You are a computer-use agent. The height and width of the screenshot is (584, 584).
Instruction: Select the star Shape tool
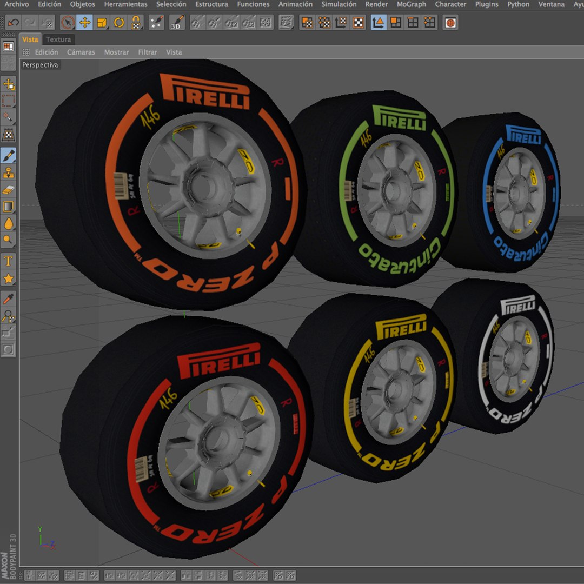click(x=8, y=278)
